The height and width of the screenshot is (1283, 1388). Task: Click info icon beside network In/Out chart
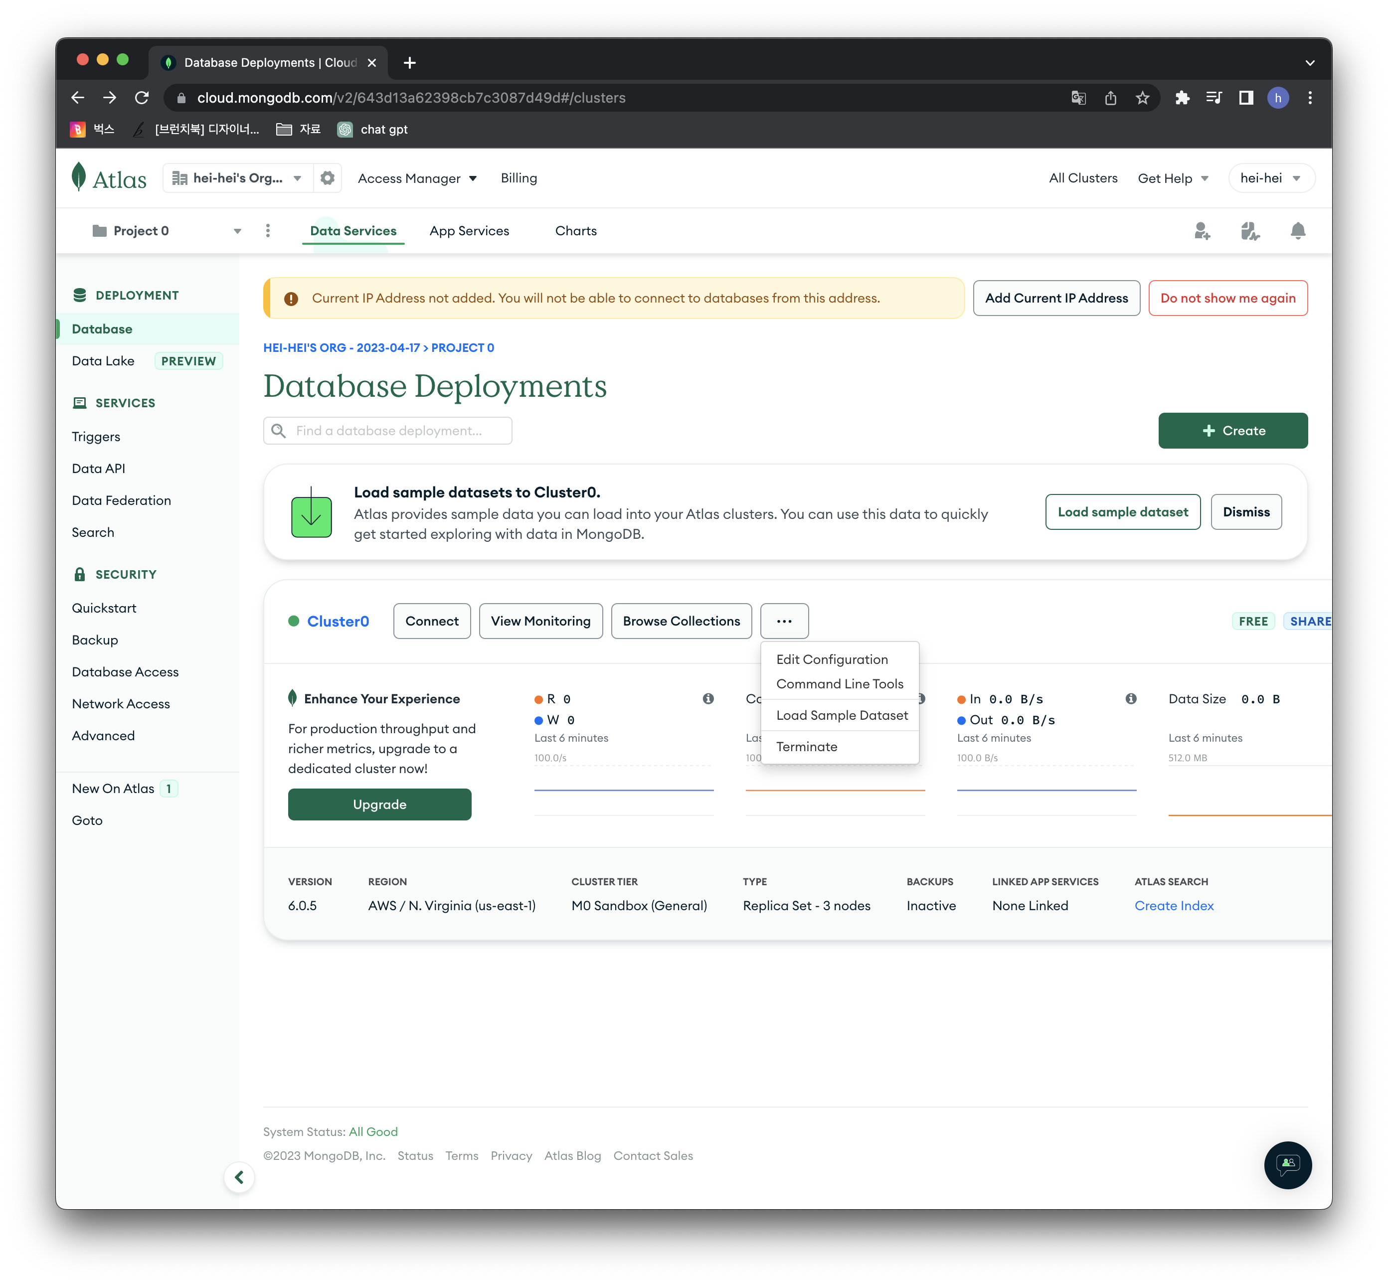1130,698
